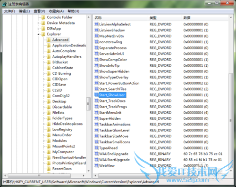This screenshot has width=236, height=187.
Task: Expand the ComDlg32 tree node
Action: click(x=44, y=96)
